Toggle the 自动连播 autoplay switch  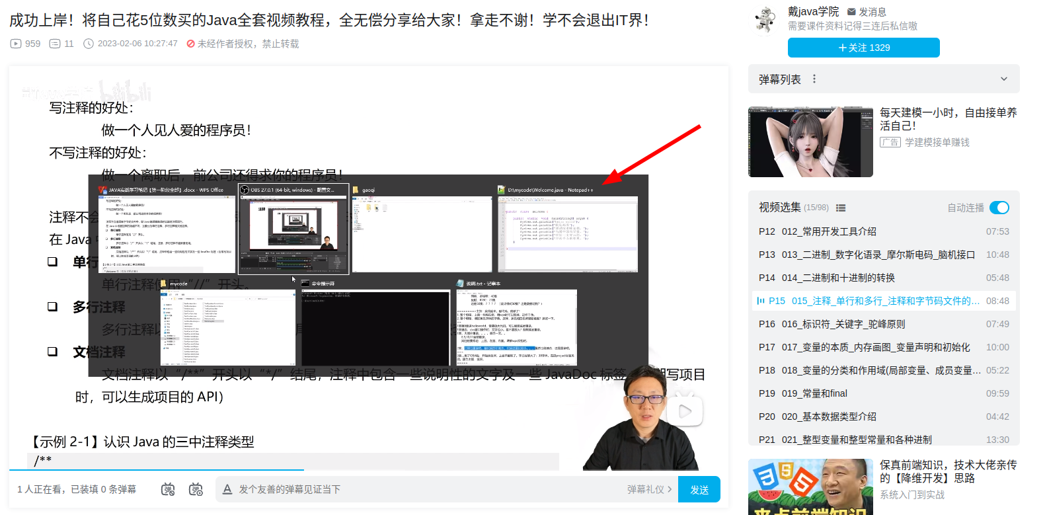999,208
